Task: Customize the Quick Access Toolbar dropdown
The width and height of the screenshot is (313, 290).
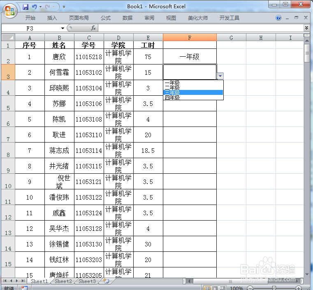Action: 64,7
